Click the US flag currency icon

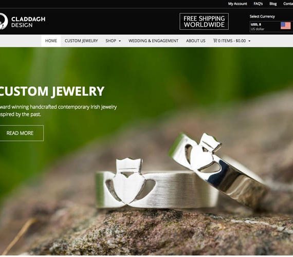pos(285,26)
